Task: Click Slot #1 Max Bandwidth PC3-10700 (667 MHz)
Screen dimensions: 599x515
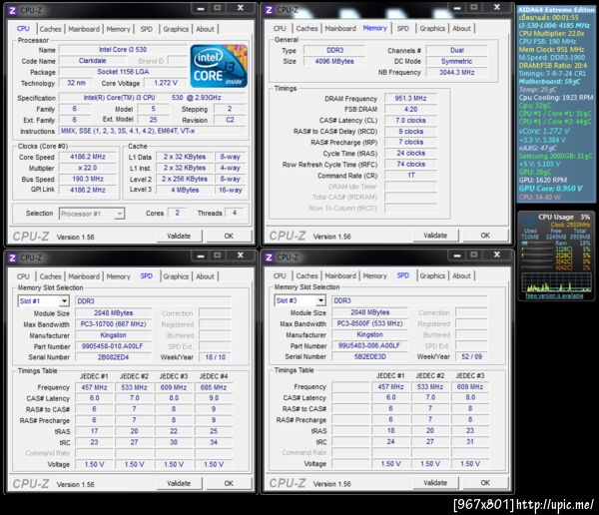Action: [x=113, y=324]
